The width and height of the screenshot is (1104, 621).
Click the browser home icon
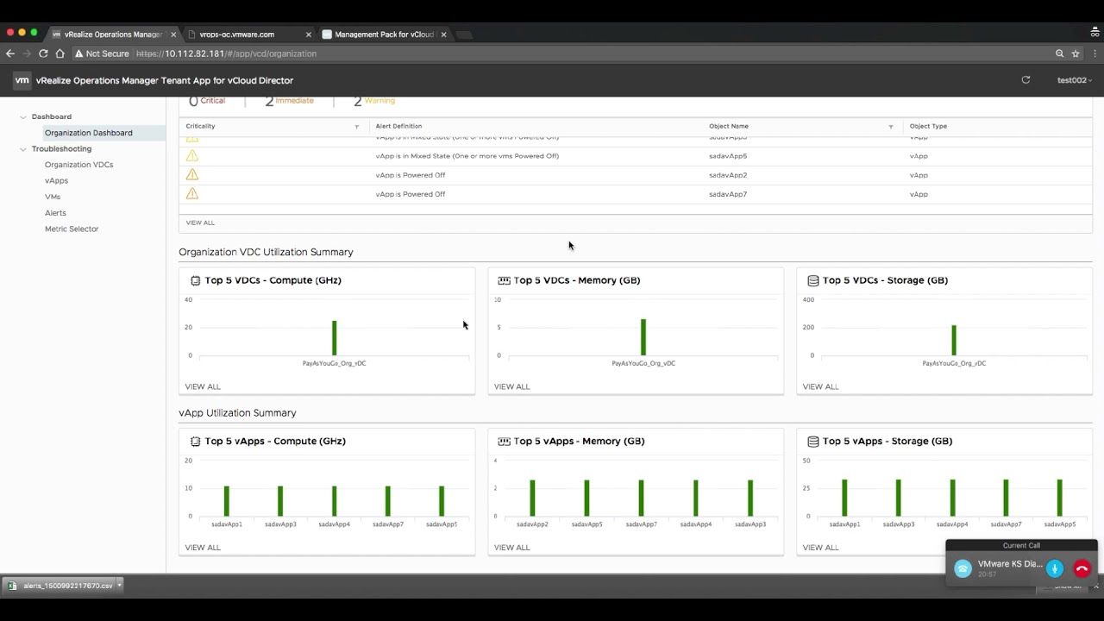pyautogui.click(x=60, y=53)
